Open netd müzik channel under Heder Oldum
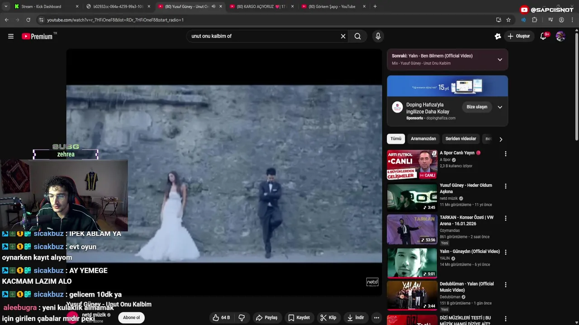Image resolution: width=579 pixels, height=325 pixels. pyautogui.click(x=449, y=198)
